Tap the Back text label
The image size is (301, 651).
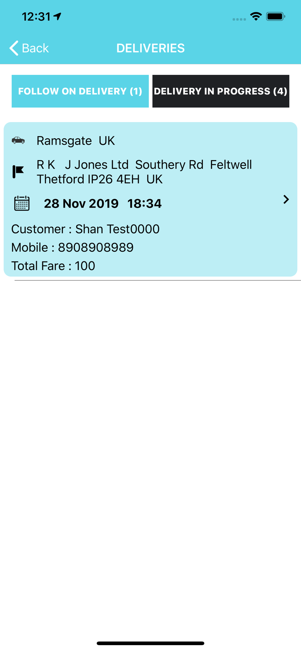(35, 48)
